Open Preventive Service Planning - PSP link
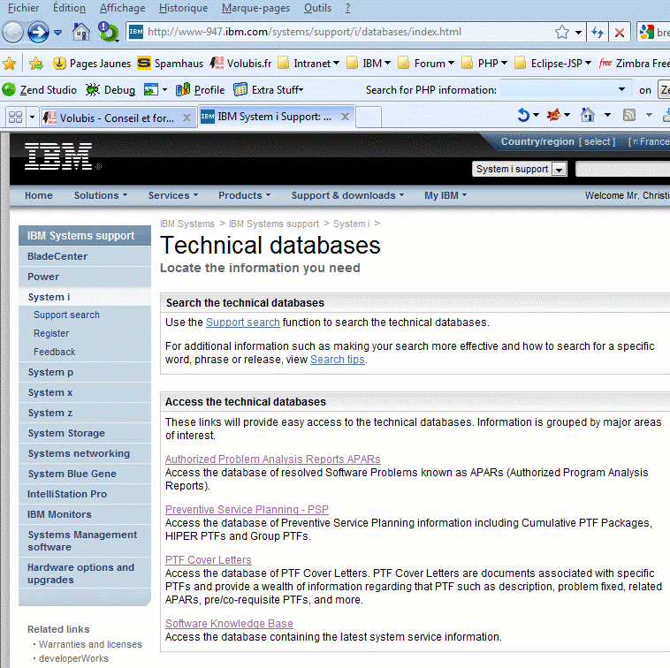The height and width of the screenshot is (668, 670). pyautogui.click(x=247, y=510)
